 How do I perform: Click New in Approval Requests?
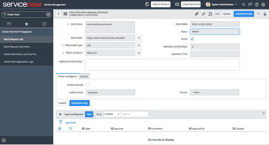89,114
